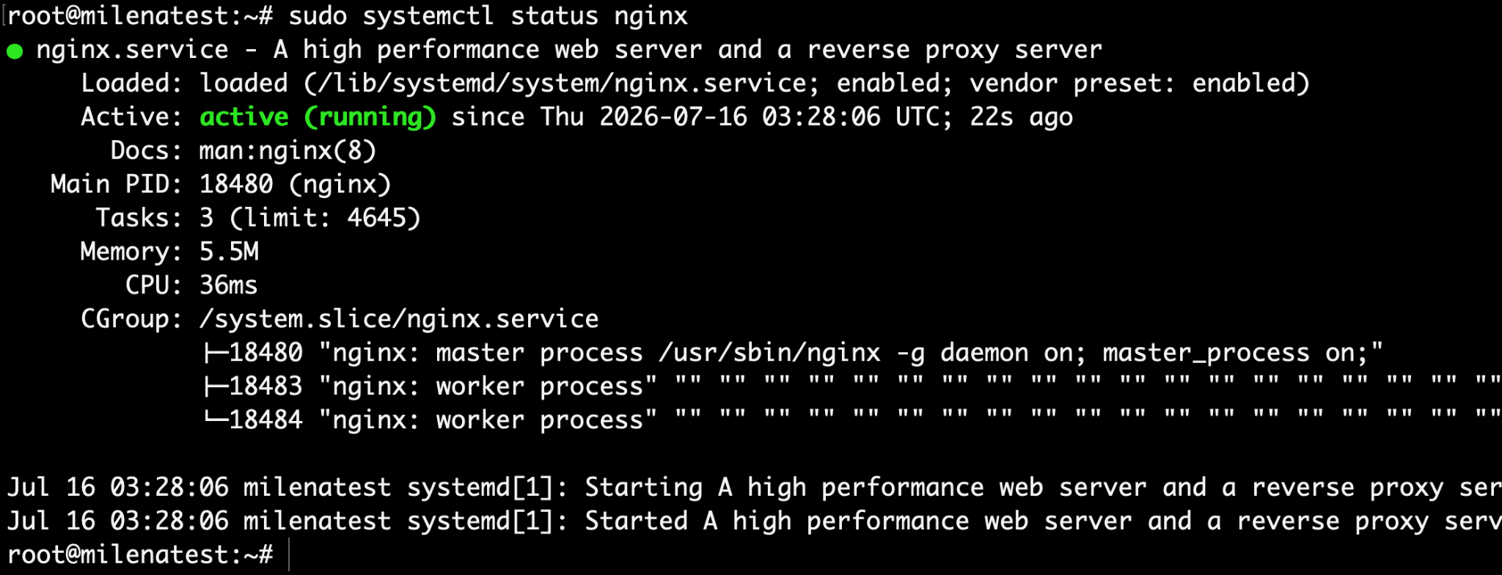Click the green 'active (running)' status text
This screenshot has height=575, width=1502.
pos(318,117)
